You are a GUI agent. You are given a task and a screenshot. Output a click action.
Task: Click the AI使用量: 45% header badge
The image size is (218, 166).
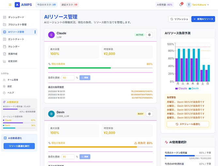tap(164, 5)
